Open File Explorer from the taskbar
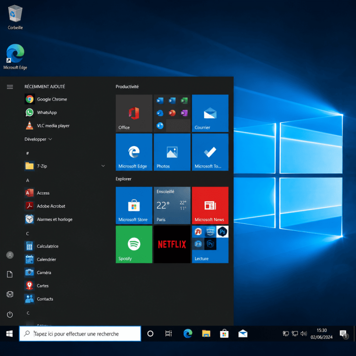The image size is (356, 356). coord(206,334)
